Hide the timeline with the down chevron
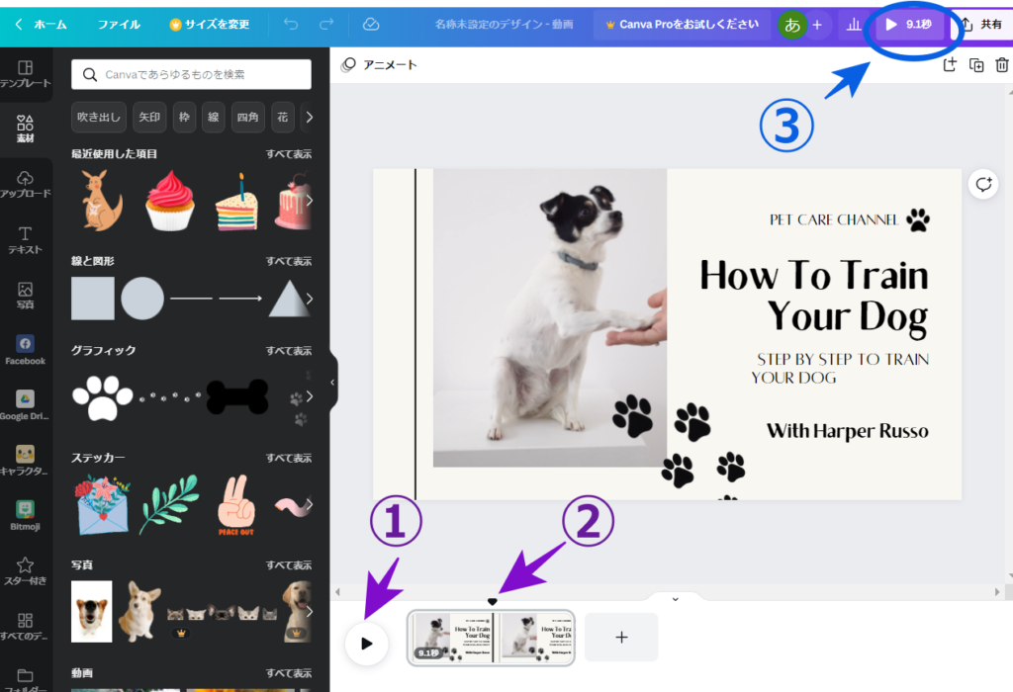 [x=675, y=599]
